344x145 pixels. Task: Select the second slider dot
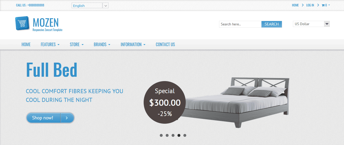[167, 135]
